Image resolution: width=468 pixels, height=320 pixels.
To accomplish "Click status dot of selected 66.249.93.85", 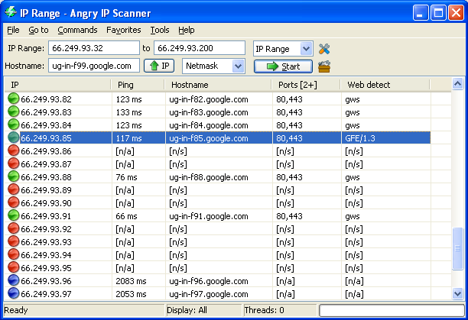I will point(13,137).
